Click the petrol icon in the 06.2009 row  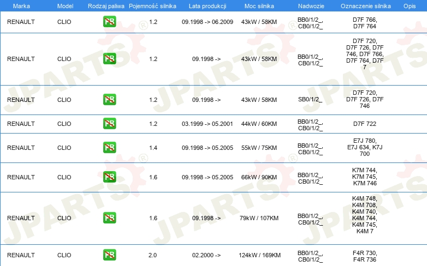coord(109,22)
